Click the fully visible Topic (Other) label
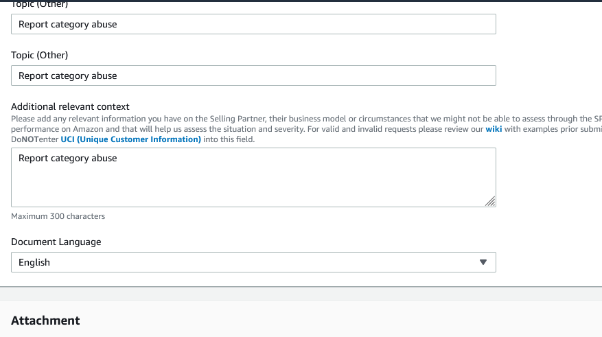 pos(40,55)
